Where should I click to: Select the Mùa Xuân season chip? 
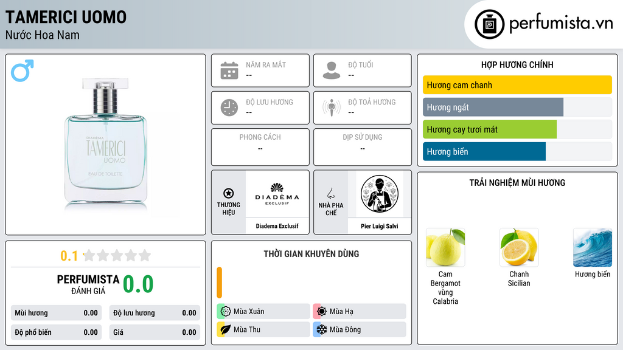click(263, 312)
